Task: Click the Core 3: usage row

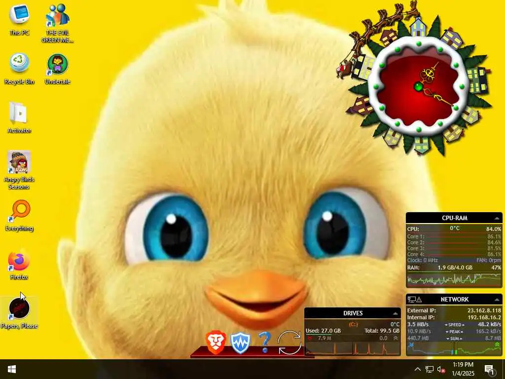Action: (x=454, y=248)
